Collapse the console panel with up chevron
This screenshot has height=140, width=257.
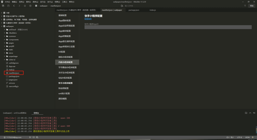tap(250, 113)
